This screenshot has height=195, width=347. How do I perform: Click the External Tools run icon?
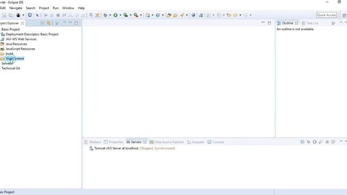click(x=136, y=15)
